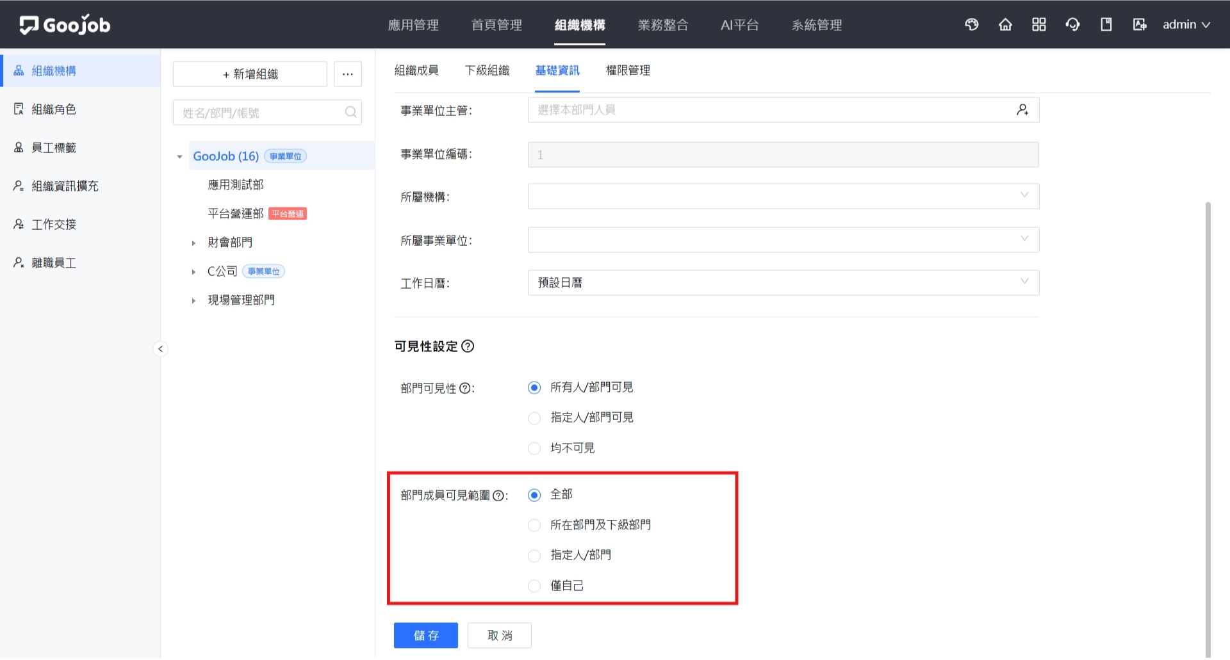Viewport: 1230px width, 660px height.
Task: Open the document bookmark icon in header
Action: (x=1106, y=24)
